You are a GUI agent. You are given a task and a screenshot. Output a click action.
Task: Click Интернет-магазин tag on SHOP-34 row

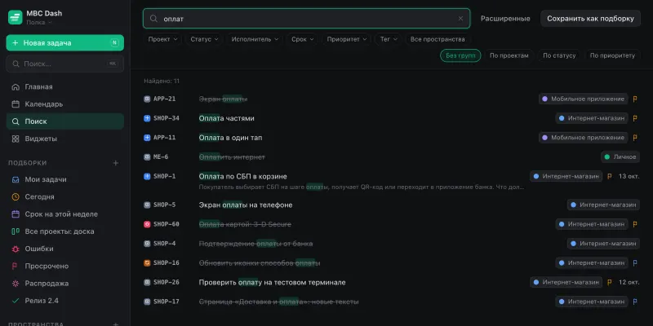click(x=592, y=118)
